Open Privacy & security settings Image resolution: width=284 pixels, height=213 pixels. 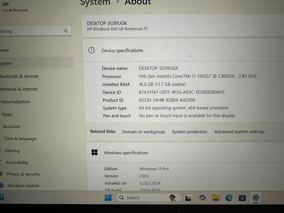click(23, 174)
